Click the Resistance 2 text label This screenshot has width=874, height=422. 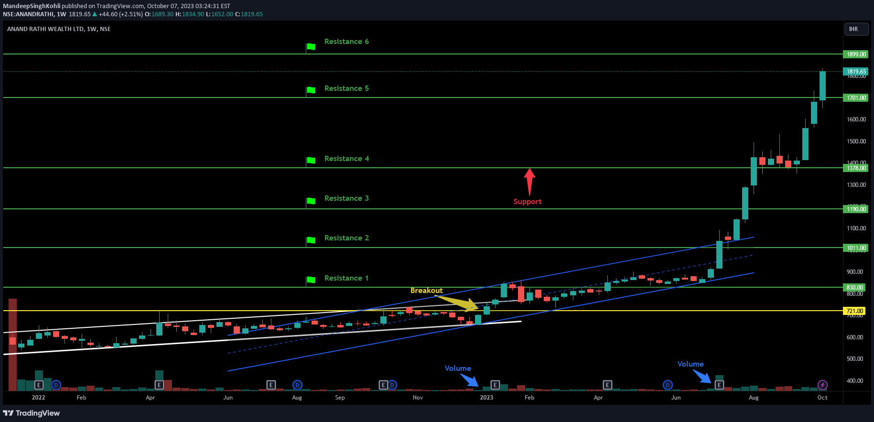pyautogui.click(x=346, y=238)
